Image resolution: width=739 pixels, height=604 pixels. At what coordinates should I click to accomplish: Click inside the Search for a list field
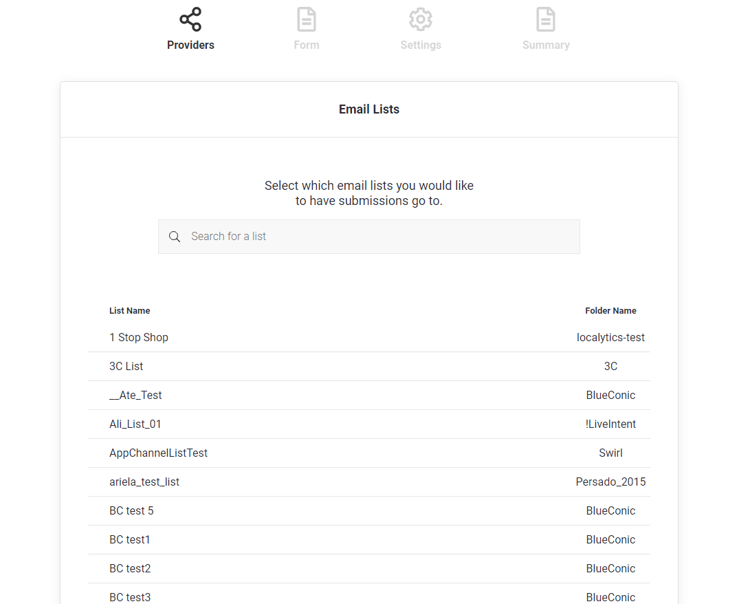click(369, 236)
